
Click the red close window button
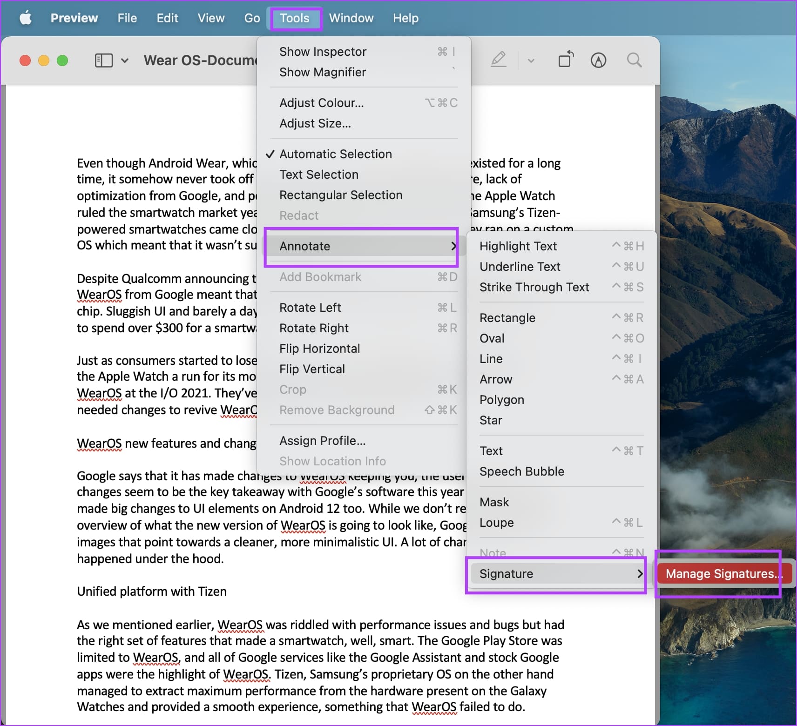25,60
